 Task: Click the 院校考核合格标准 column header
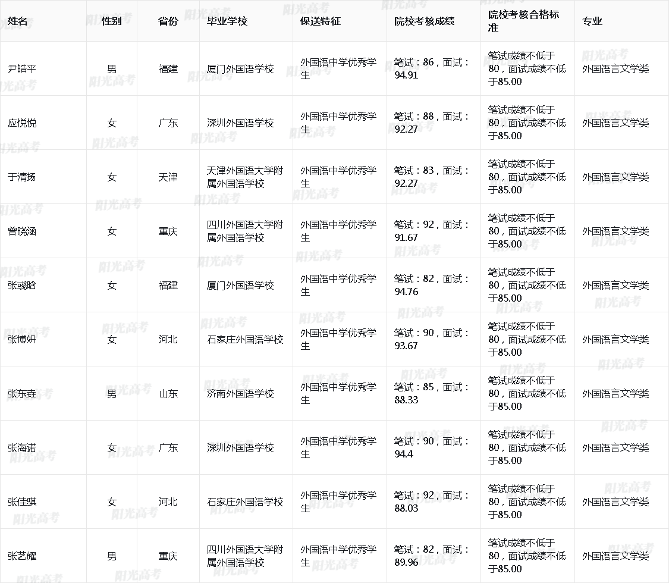(523, 21)
